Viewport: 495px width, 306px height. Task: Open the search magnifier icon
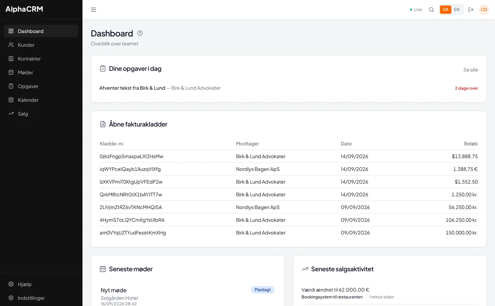(431, 10)
